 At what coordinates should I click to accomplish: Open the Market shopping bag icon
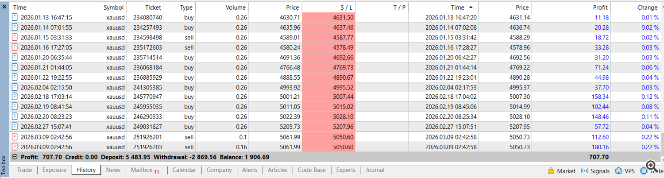[x=551, y=170]
